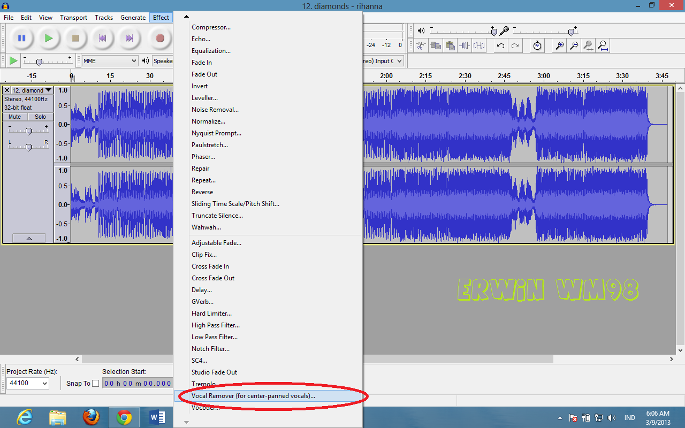The image size is (685, 428).
Task: Zoom out with the magnifier minus icon
Action: 574,45
